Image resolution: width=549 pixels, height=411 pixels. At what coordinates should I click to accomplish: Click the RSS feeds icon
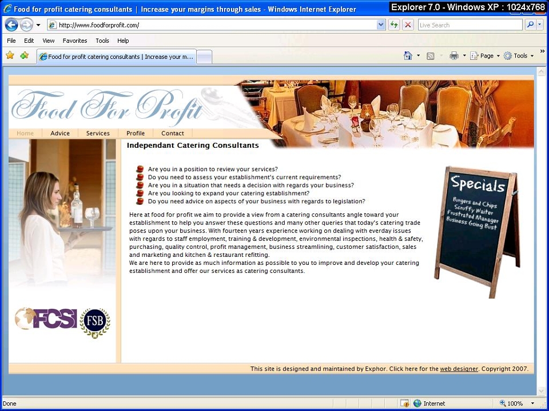pos(430,56)
